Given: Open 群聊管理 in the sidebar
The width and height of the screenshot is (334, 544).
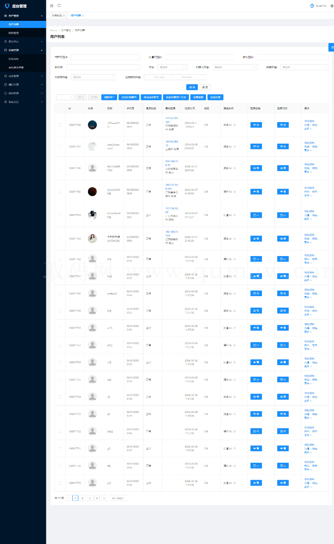Looking at the screenshot, I should pyautogui.click(x=14, y=33).
